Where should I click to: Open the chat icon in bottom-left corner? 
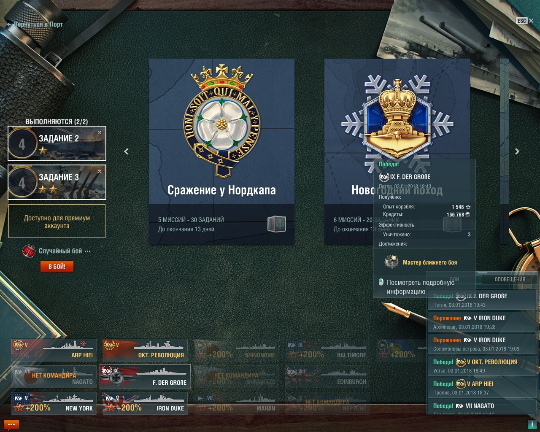[x=11, y=424]
